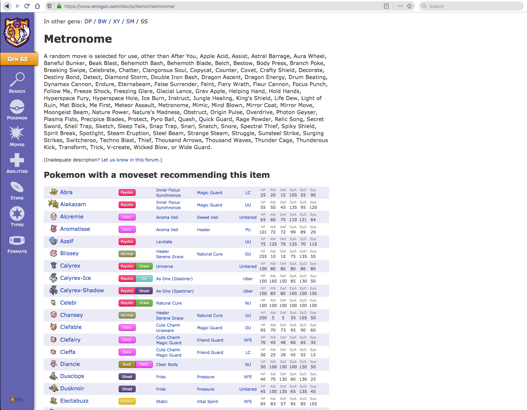527x410 pixels.
Task: Click the Normal type badge for Blissey
Action: 127,254
